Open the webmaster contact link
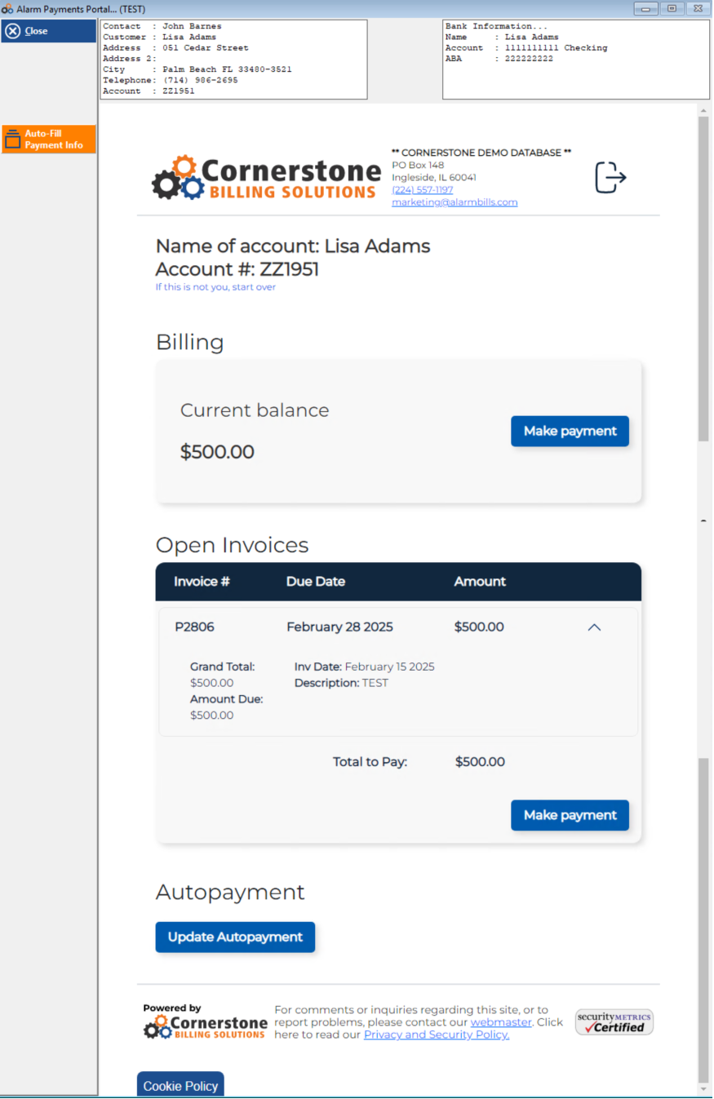This screenshot has width=714, height=1099. coord(501,1022)
